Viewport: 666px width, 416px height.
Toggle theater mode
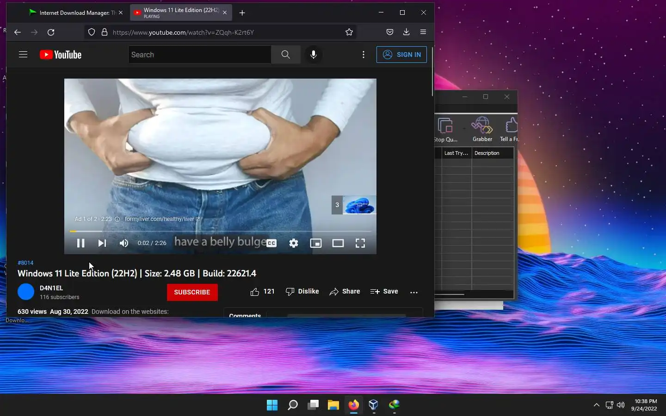(338, 243)
